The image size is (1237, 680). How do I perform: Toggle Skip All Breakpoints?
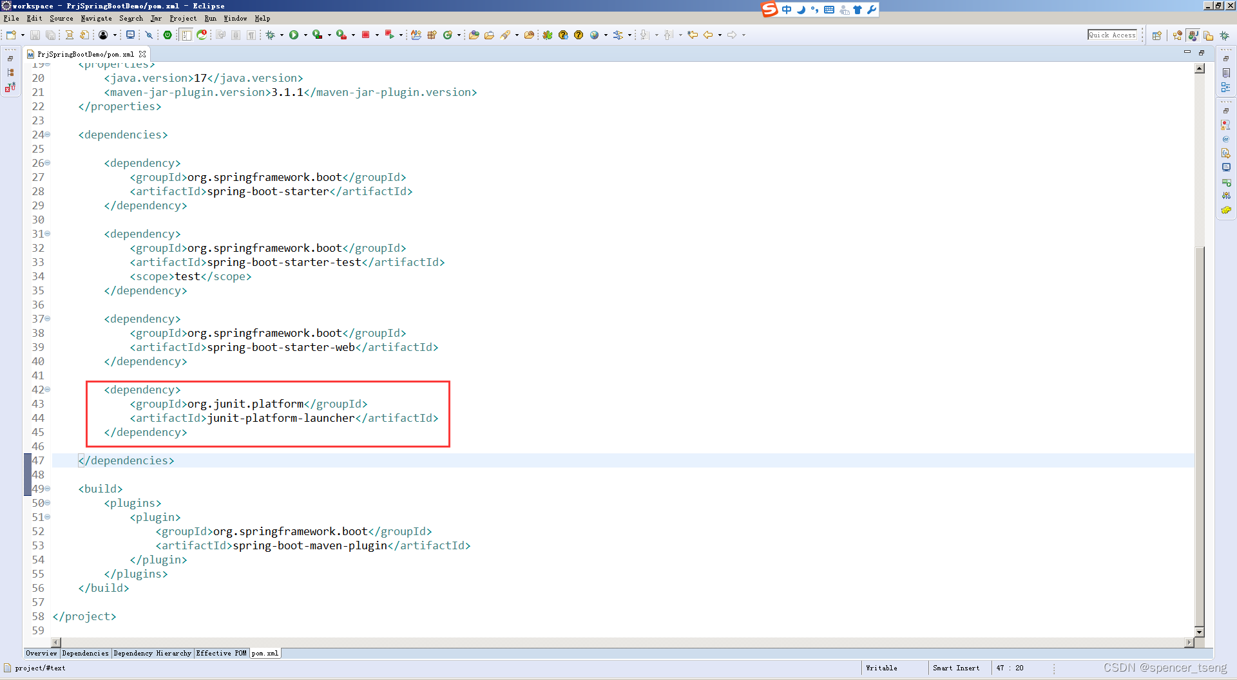tap(149, 35)
